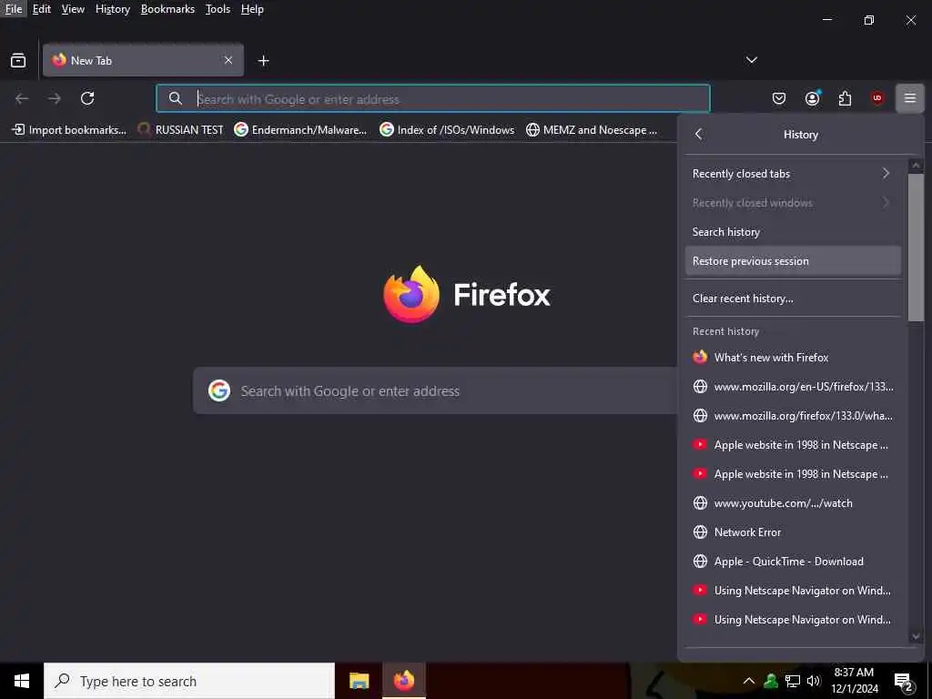932x699 pixels.
Task: Open the Help menu
Action: (x=252, y=9)
